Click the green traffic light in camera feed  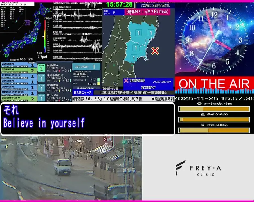124,142
